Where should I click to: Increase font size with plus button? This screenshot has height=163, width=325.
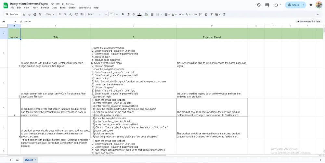pyautogui.click(x=117, y=14)
